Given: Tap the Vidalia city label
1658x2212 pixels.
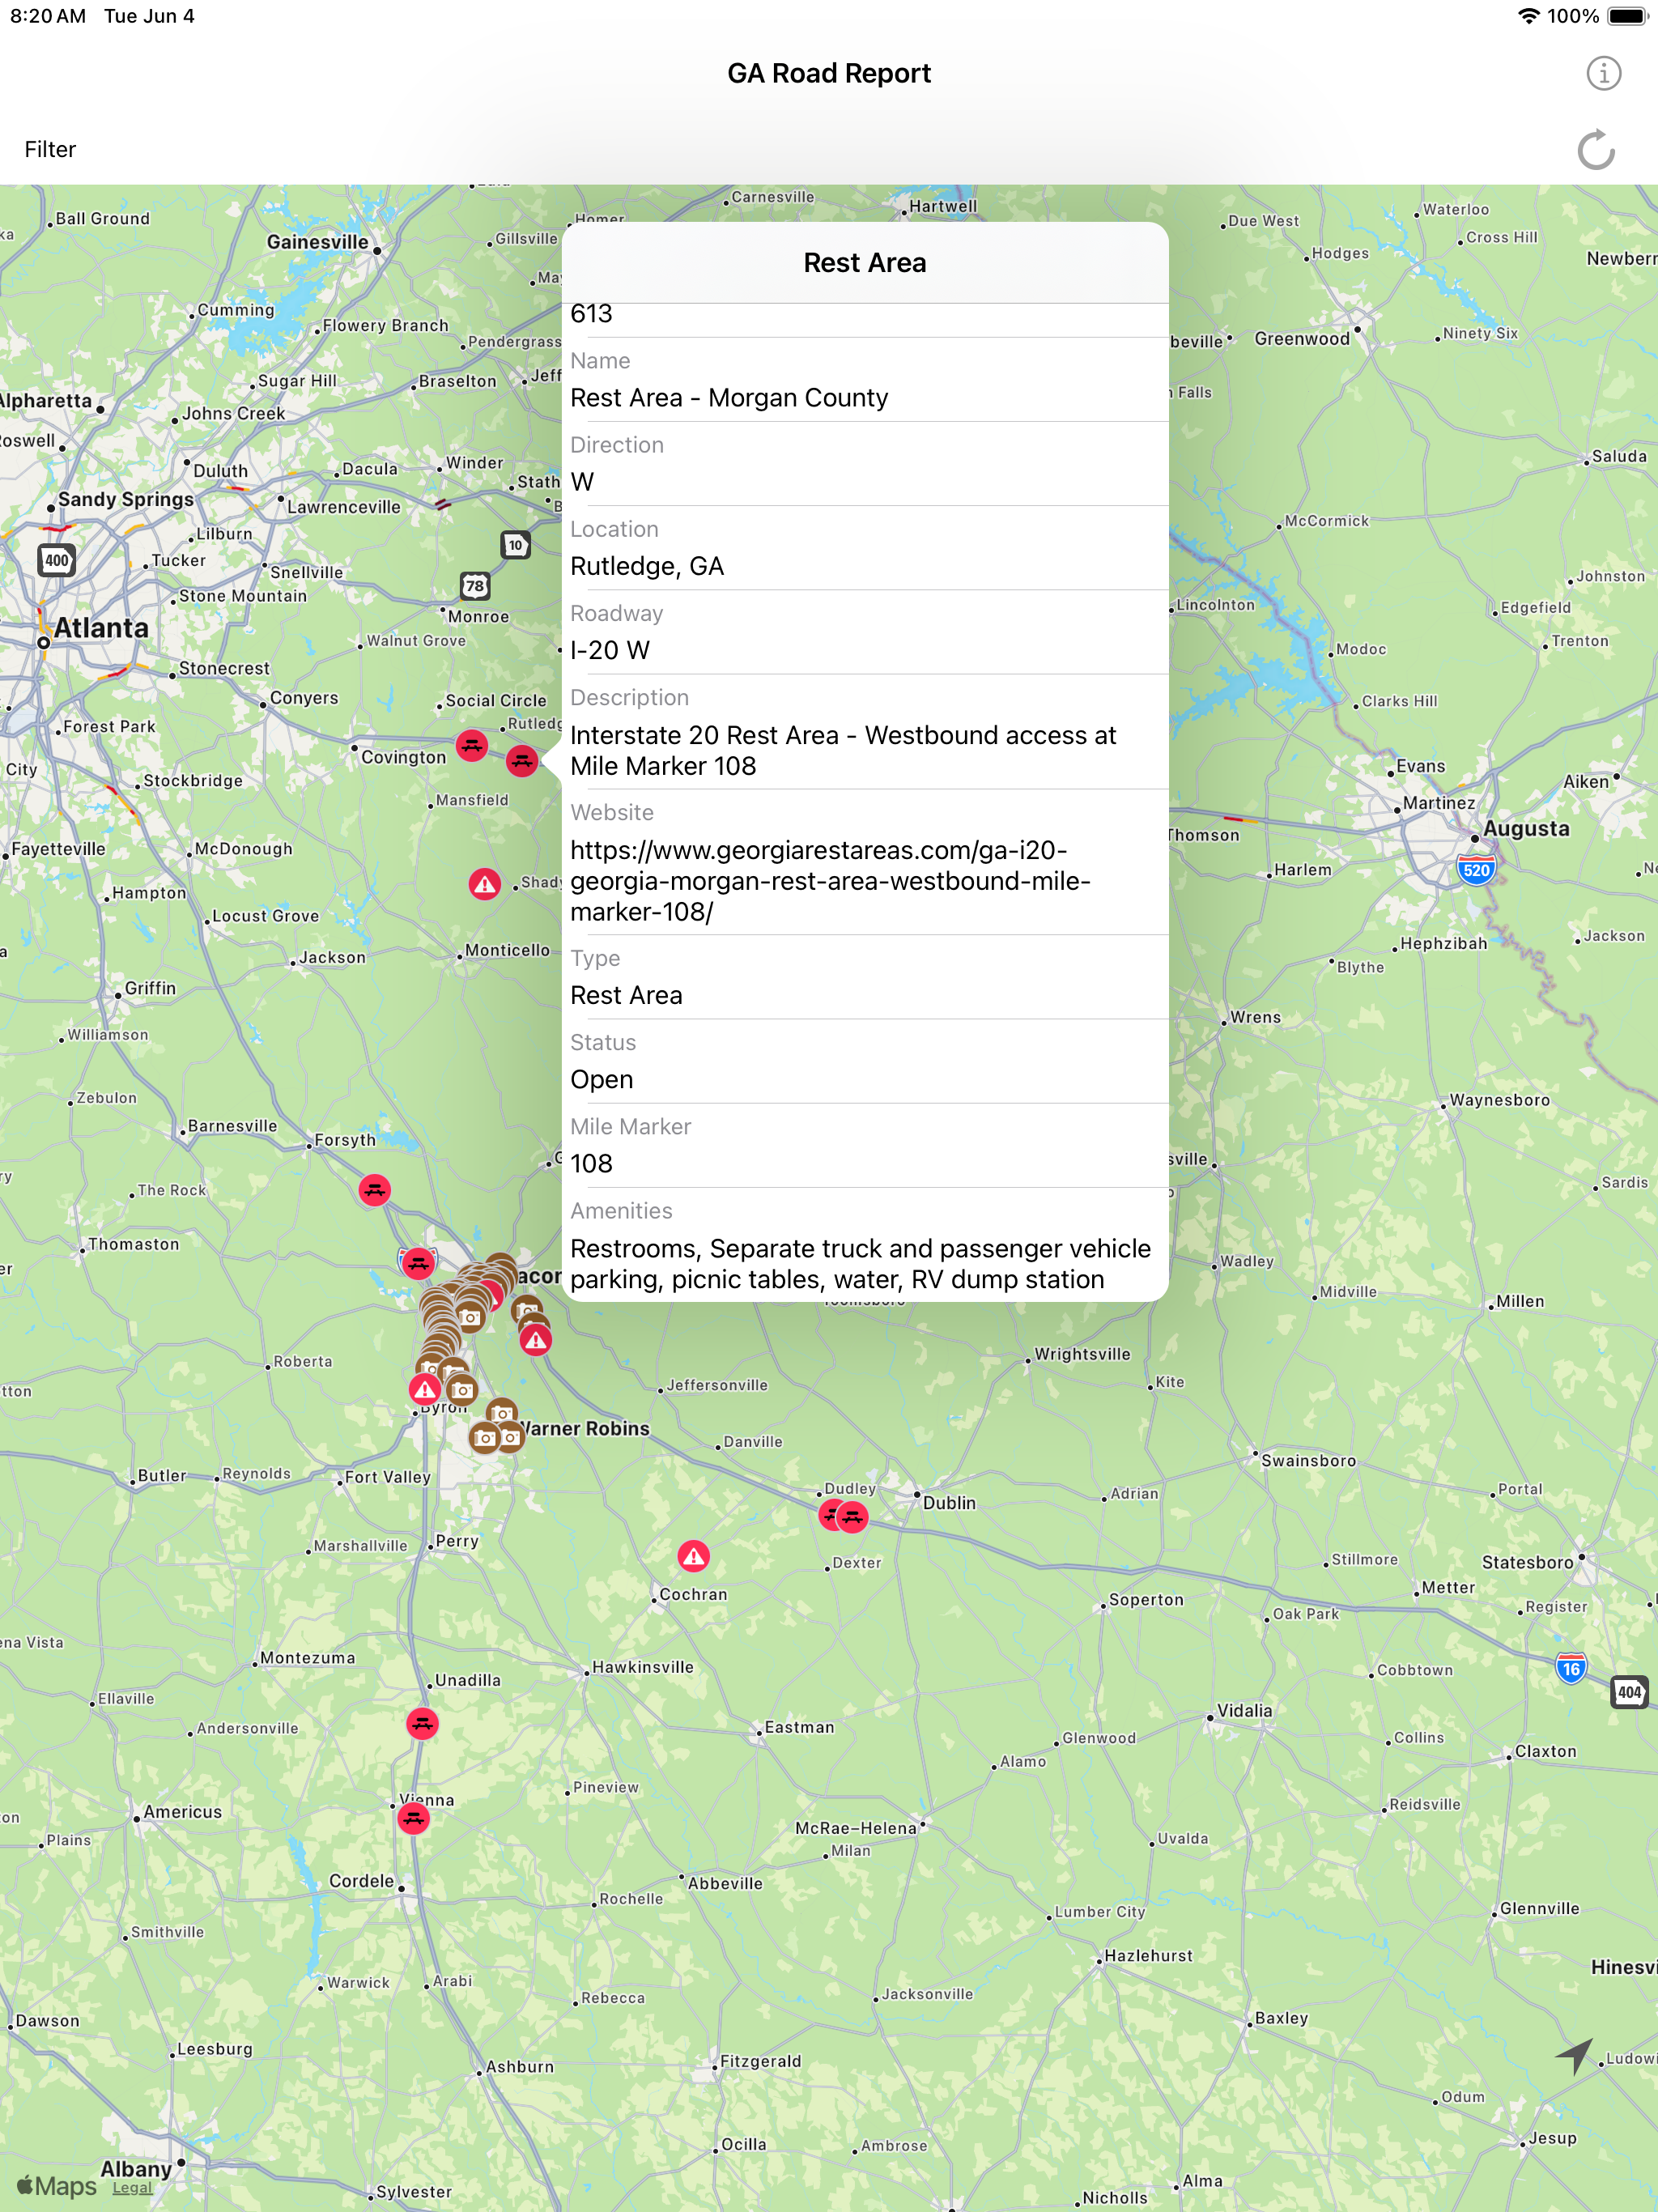Looking at the screenshot, I should click(1245, 1710).
